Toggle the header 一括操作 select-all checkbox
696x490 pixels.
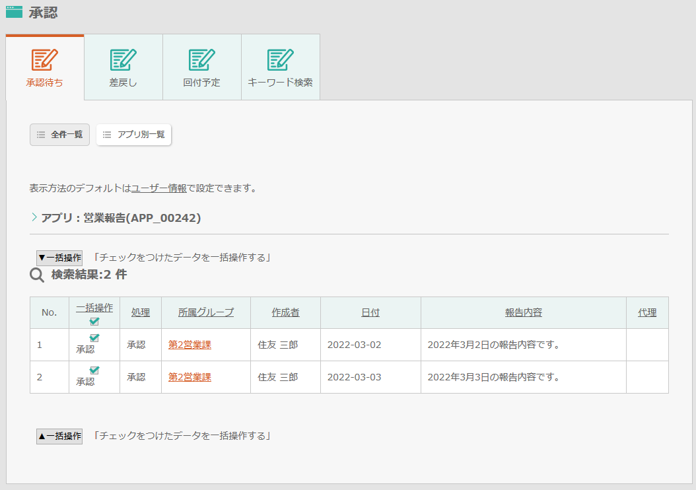(94, 321)
